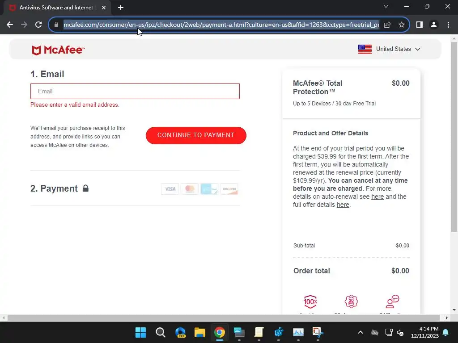Screen dimensions: 458x343
Task: View site security lock info
Action: click(56, 25)
